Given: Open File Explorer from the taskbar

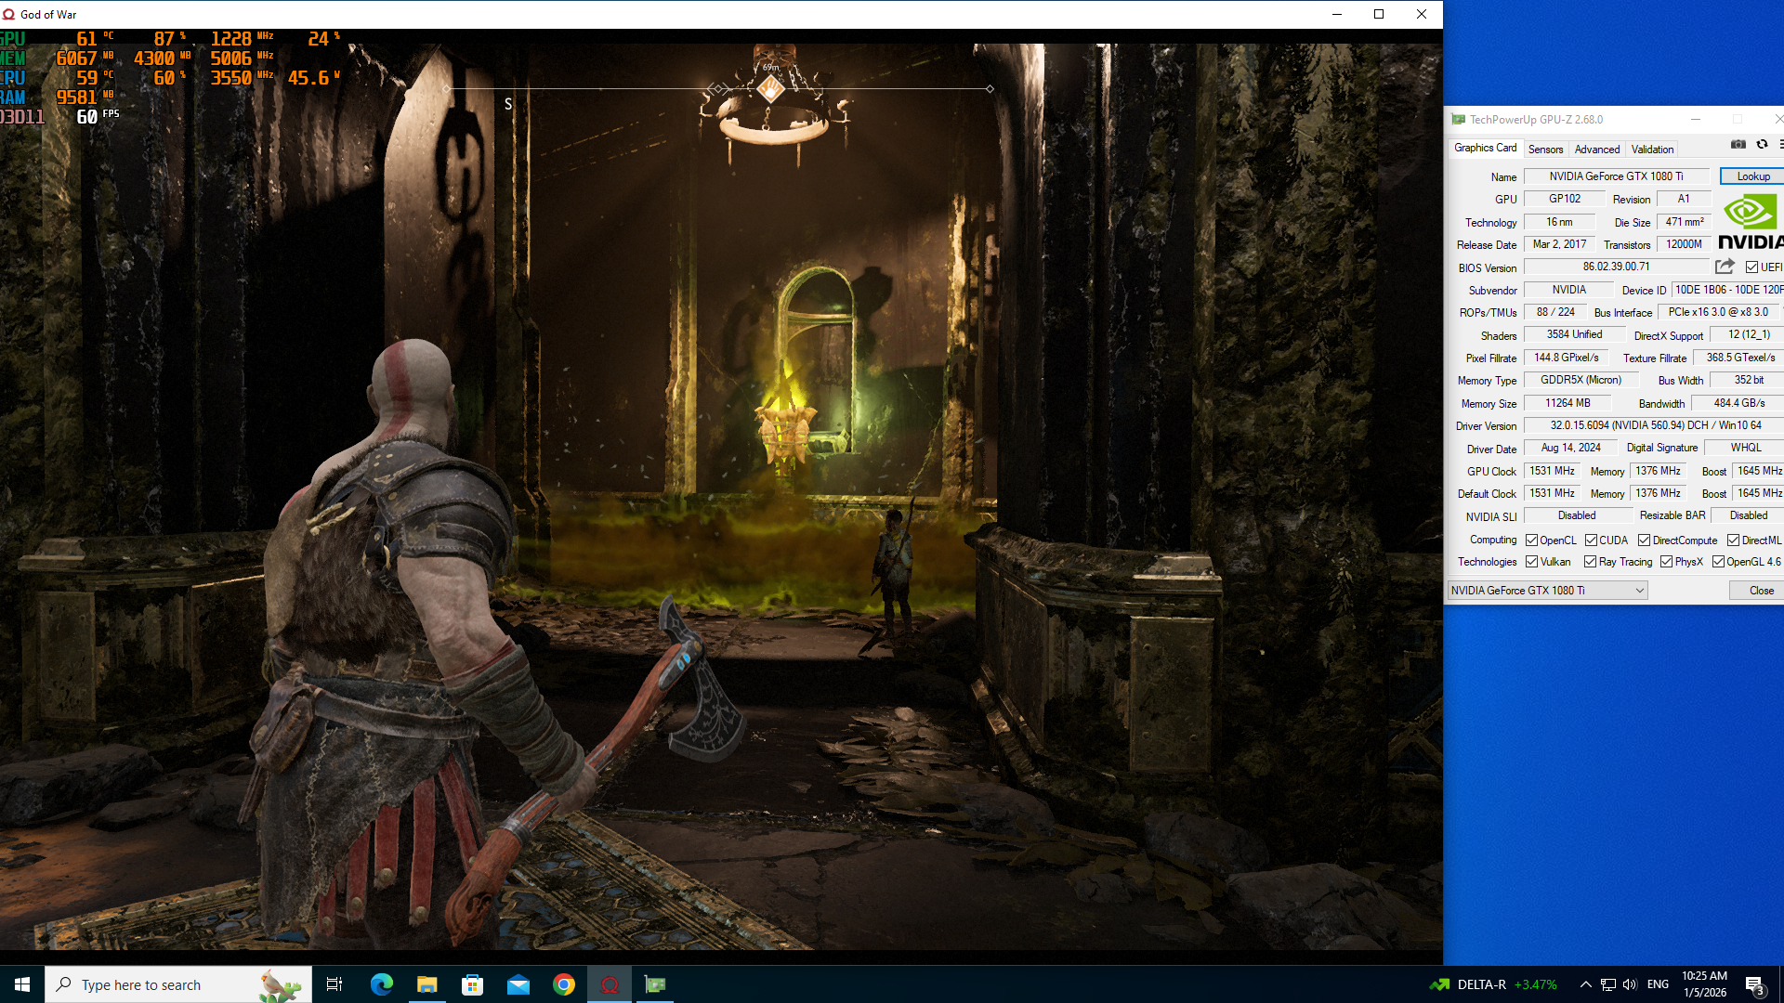Looking at the screenshot, I should (426, 984).
